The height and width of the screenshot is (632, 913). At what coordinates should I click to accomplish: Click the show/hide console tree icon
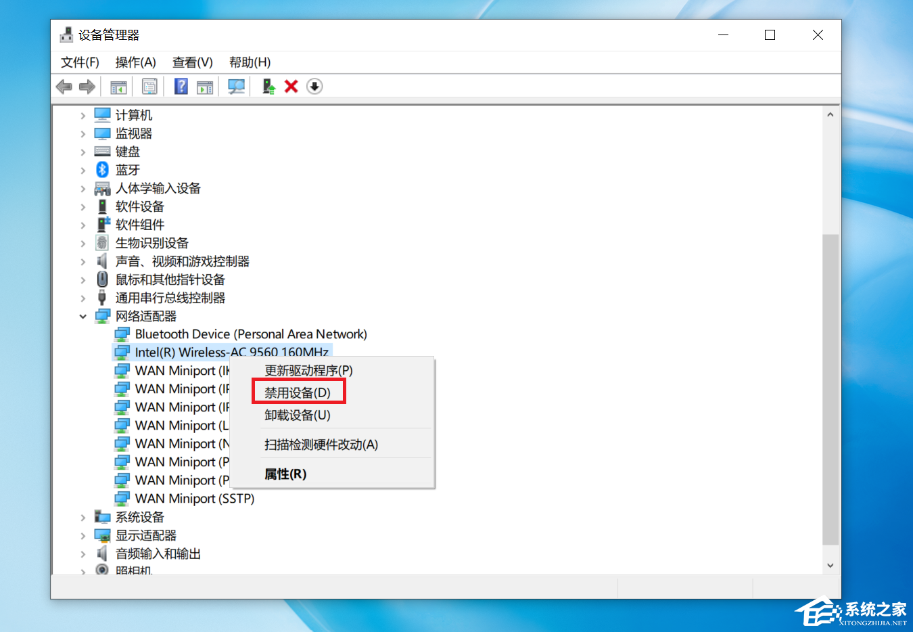click(x=118, y=87)
